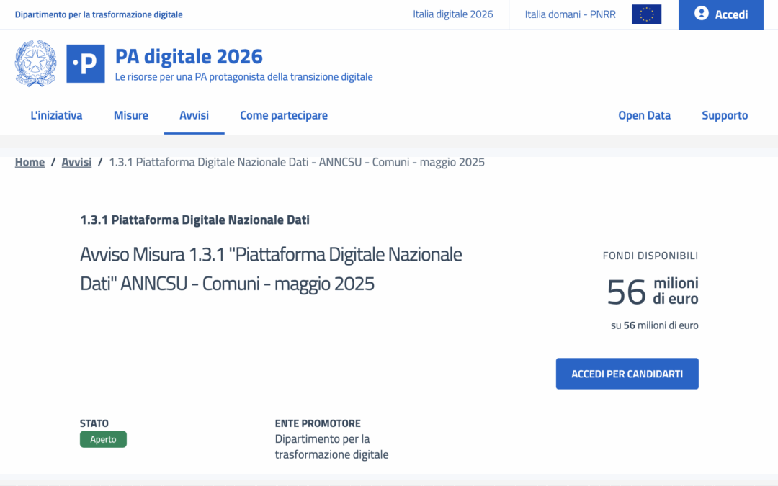
Task: Click the STATO label
Action: (94, 423)
